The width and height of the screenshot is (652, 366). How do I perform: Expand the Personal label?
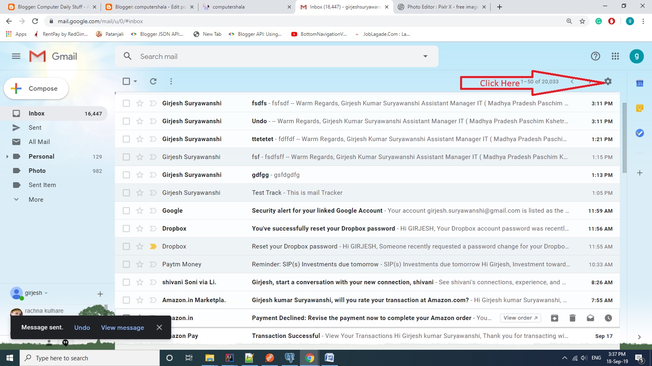(x=7, y=157)
